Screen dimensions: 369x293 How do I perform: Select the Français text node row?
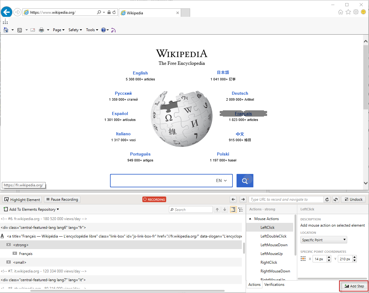point(121,253)
